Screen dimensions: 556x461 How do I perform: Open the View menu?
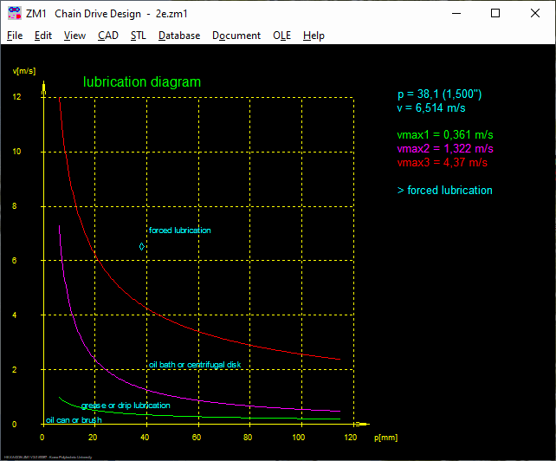74,36
